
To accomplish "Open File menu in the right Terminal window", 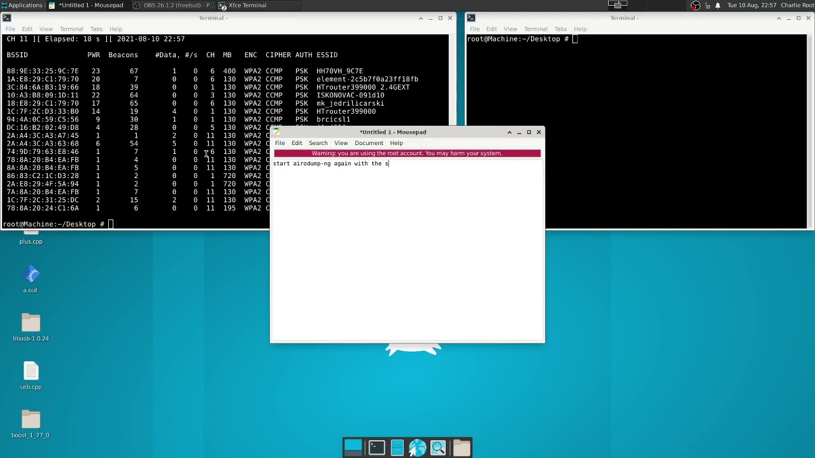I will (474, 29).
